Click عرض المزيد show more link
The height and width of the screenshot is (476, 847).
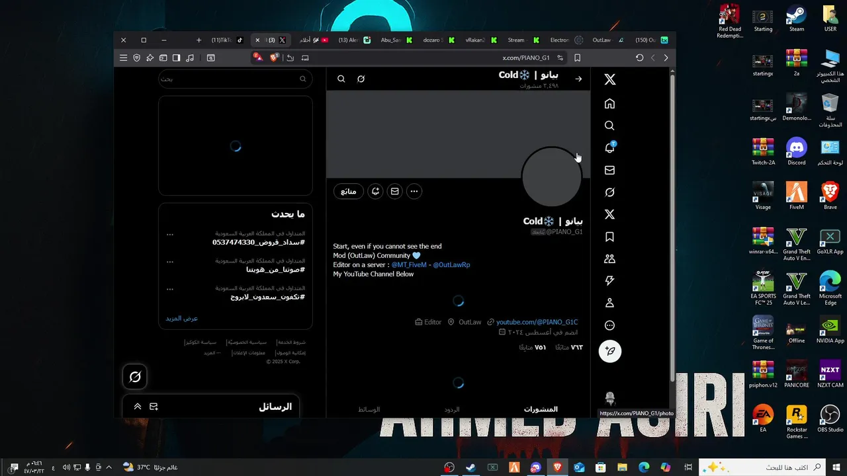point(181,319)
